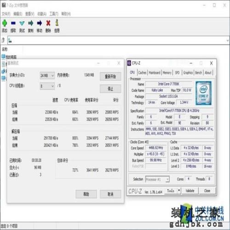
Task: Switch to the Memory tab in CPU-Z
Action: pyautogui.click(x=167, y=73)
